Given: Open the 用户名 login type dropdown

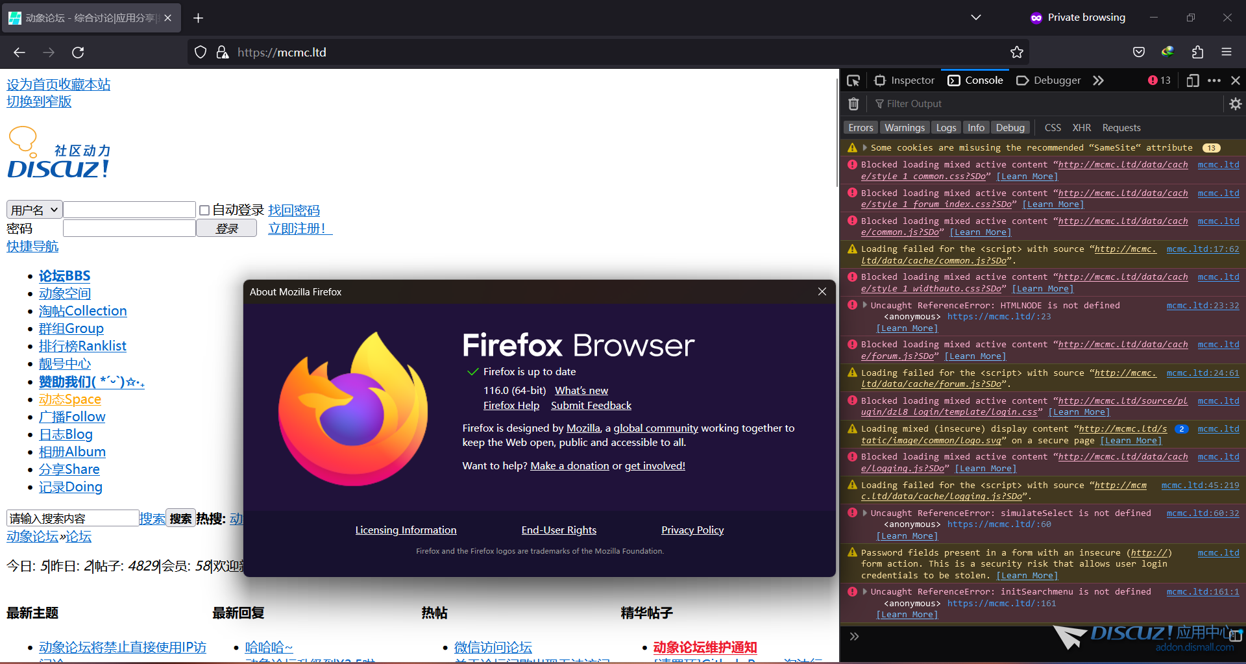Looking at the screenshot, I should click(34, 210).
